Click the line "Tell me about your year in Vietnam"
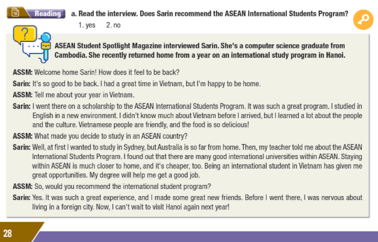Viewport: 378px width, 242px height. click(x=83, y=94)
